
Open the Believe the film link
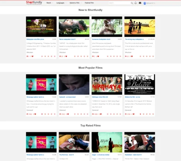pos(132,97)
